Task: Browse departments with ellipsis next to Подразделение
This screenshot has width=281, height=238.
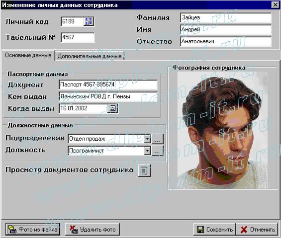Action: (157, 139)
